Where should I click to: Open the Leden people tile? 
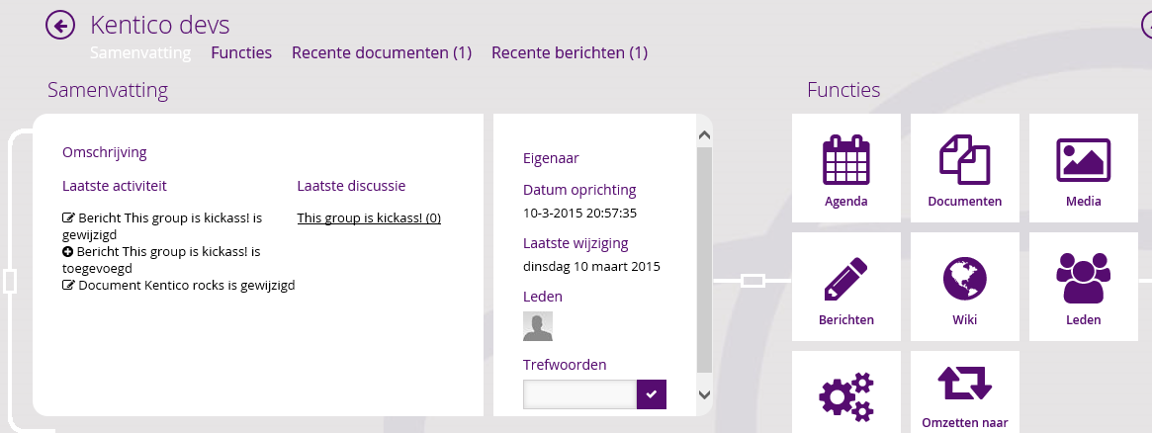point(1083,287)
